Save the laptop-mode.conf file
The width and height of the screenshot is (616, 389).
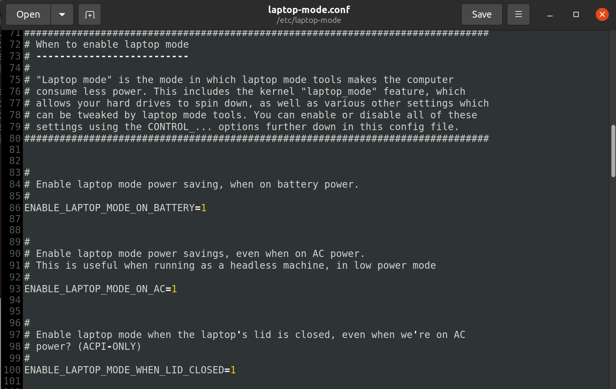click(x=482, y=14)
